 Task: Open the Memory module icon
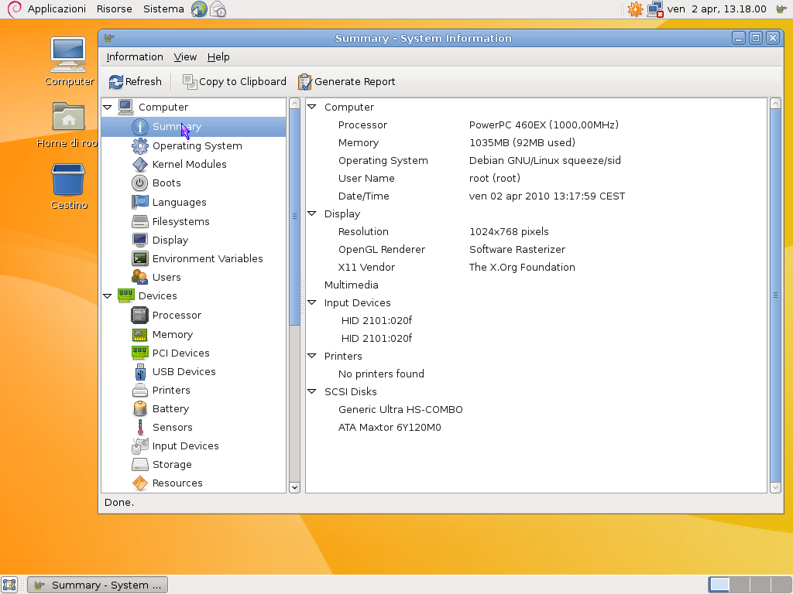click(x=140, y=334)
